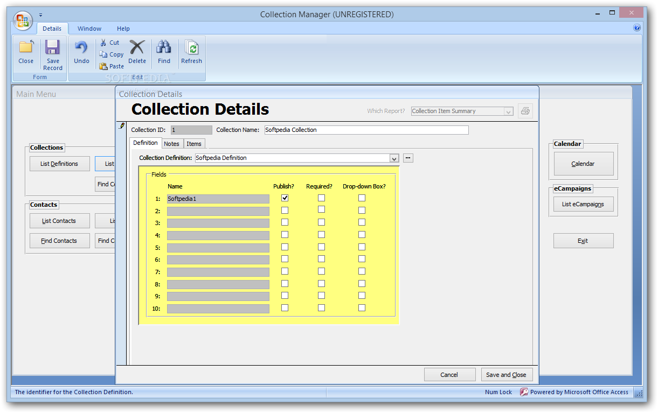This screenshot has height=413, width=658.
Task: Open the Calendar button in Main Menu
Action: [x=583, y=164]
